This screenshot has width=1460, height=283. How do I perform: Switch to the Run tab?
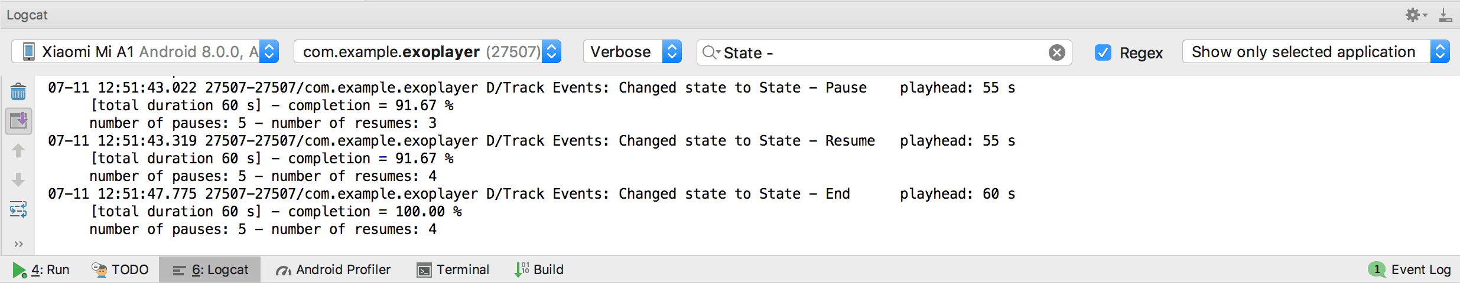point(41,269)
